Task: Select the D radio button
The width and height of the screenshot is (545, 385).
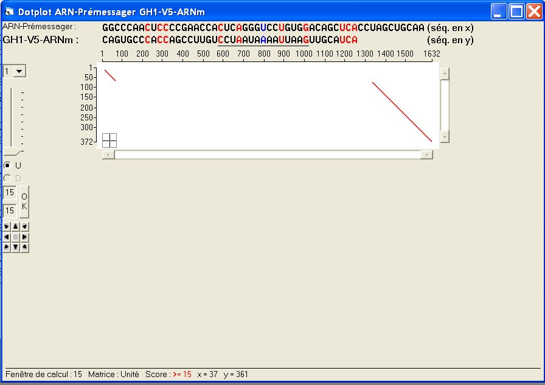Action: pyautogui.click(x=7, y=178)
